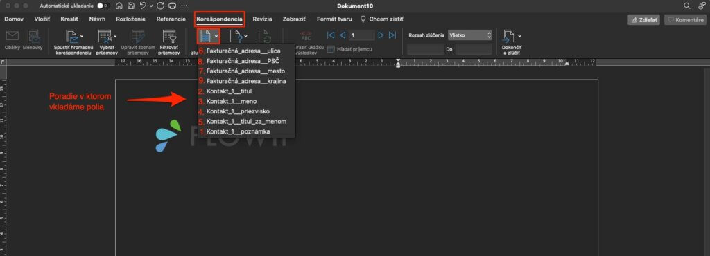Image resolution: width=710 pixels, height=256 pixels.
Task: Select the Korešpondencia tab
Action: point(220,19)
